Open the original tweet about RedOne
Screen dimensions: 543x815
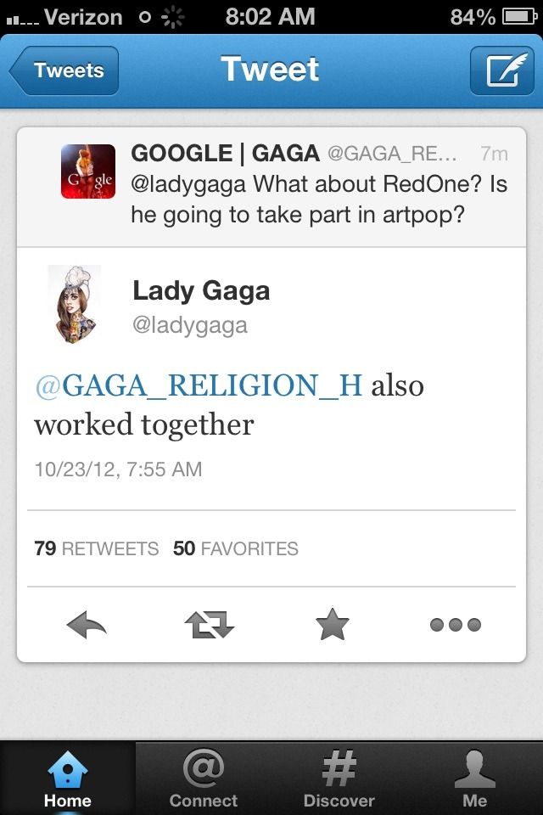click(271, 187)
